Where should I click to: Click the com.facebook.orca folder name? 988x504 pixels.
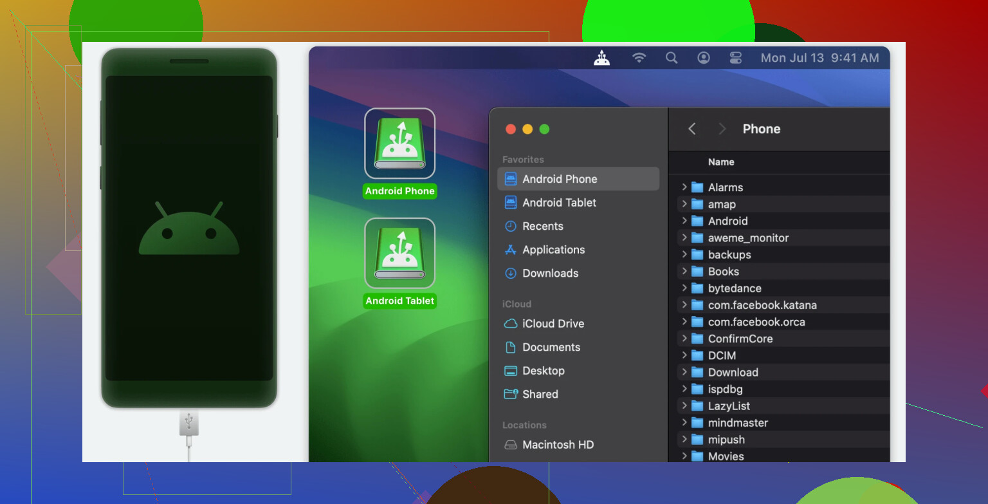click(x=756, y=322)
